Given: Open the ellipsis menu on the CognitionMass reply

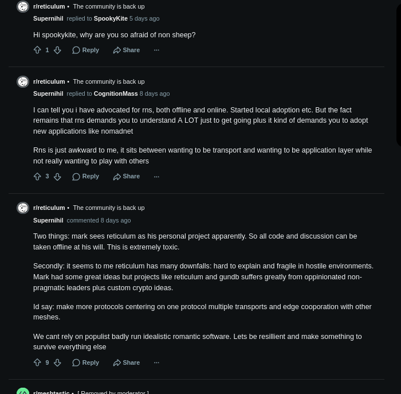Looking at the screenshot, I should click(x=156, y=177).
